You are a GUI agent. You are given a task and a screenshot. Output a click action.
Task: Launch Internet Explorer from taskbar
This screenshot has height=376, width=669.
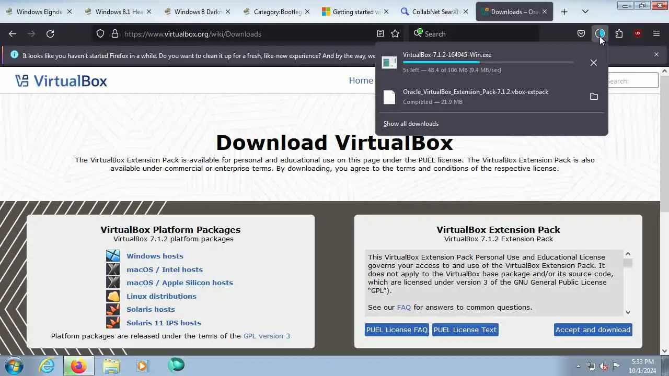click(x=47, y=366)
